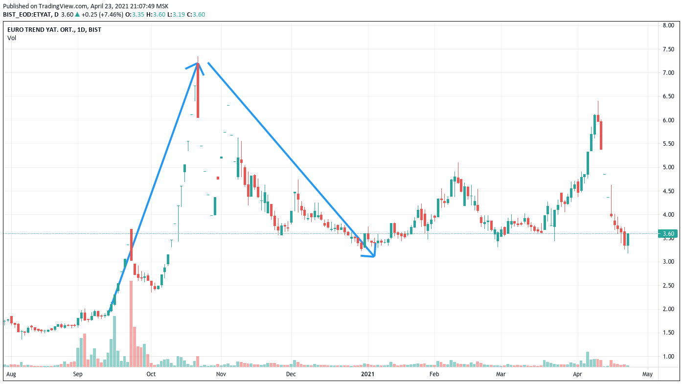The width and height of the screenshot is (683, 384).
Task: Click the Mar label on time axis
Action: click(501, 374)
